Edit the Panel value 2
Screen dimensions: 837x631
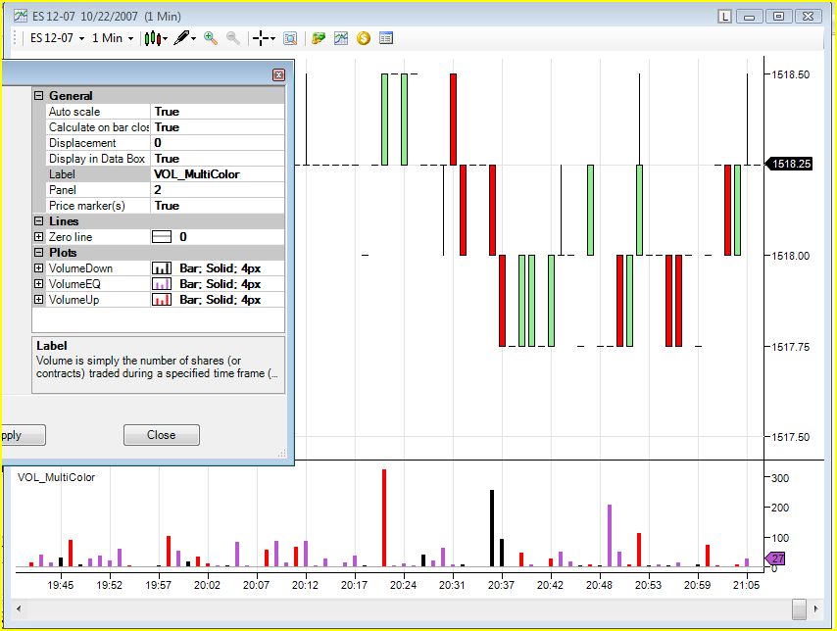click(x=218, y=190)
